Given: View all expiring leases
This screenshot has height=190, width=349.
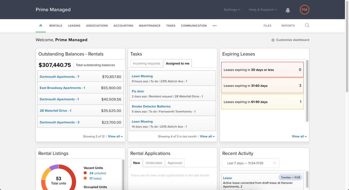Looking at the screenshot, I should pos(299,136).
